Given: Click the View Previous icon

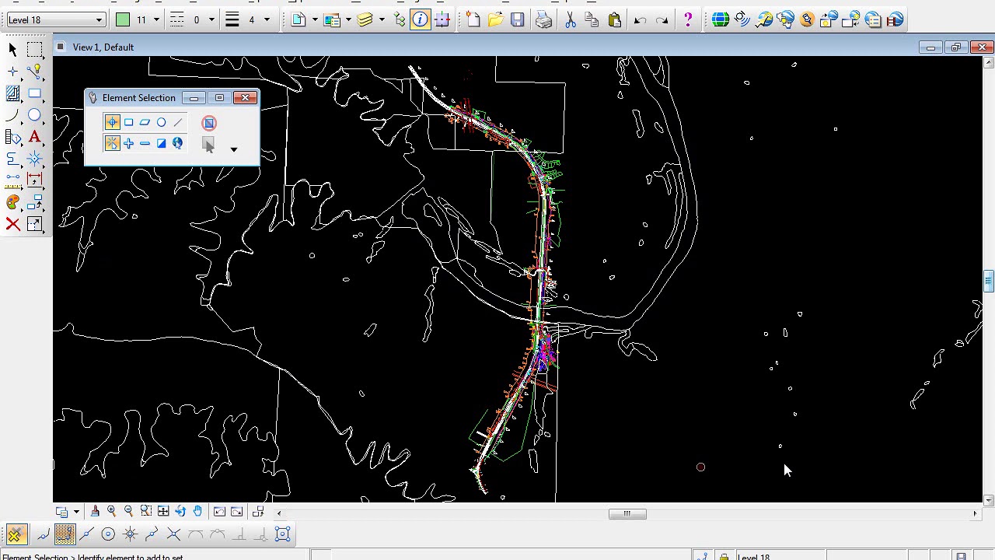Looking at the screenshot, I should (219, 511).
